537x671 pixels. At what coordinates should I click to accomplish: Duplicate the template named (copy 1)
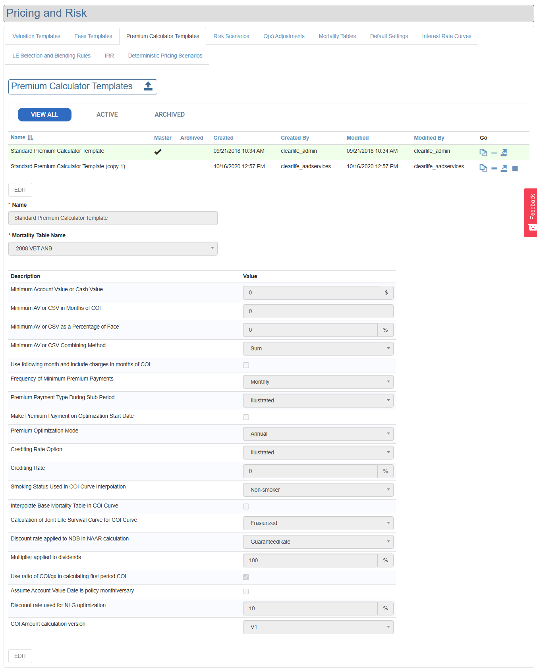tap(483, 168)
